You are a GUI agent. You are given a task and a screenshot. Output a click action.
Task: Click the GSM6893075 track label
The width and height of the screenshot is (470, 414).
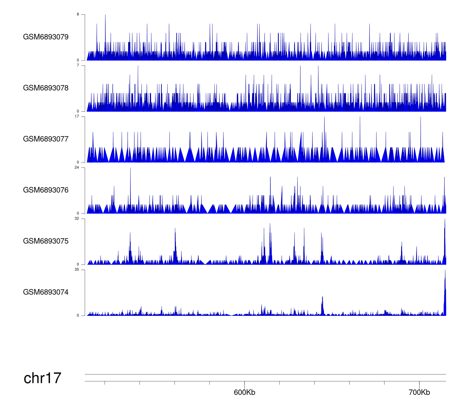[46, 241]
